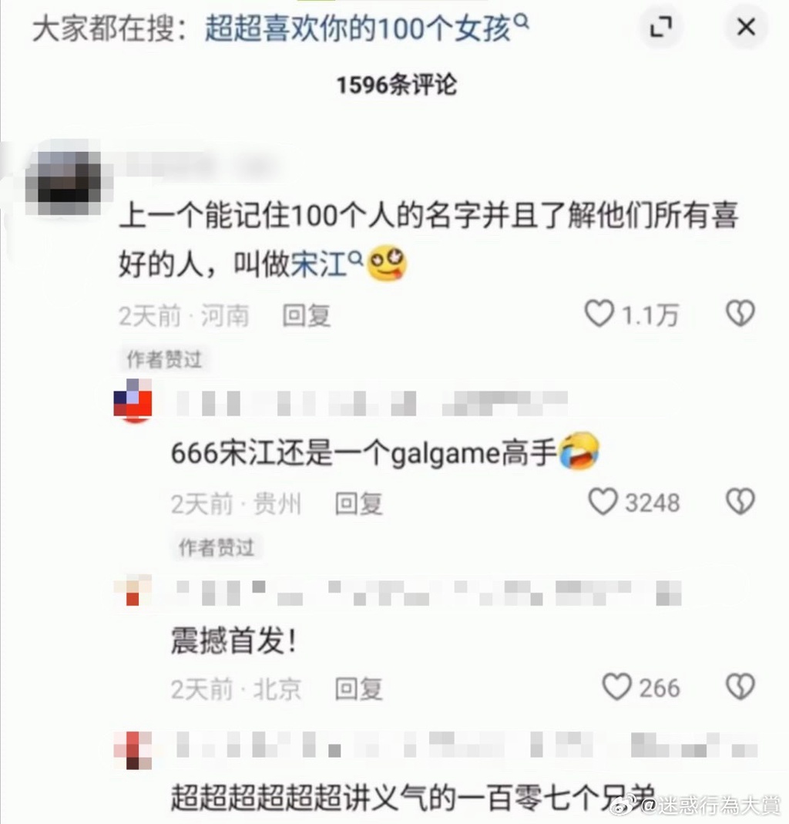Viewport: 789px width, 824px height.
Task: Open avatar of the 震撼首发 commenter
Action: tap(133, 590)
